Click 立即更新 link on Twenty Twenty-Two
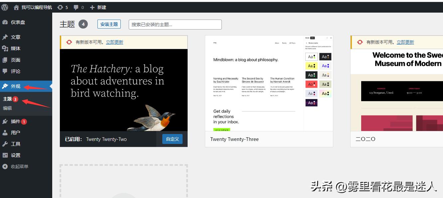Screen dimensions: 443x198 click(114, 42)
